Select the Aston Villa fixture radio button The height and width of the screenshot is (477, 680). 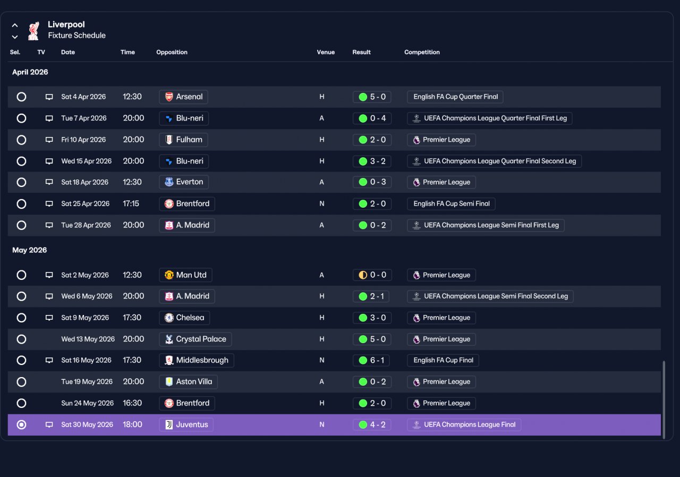(21, 381)
